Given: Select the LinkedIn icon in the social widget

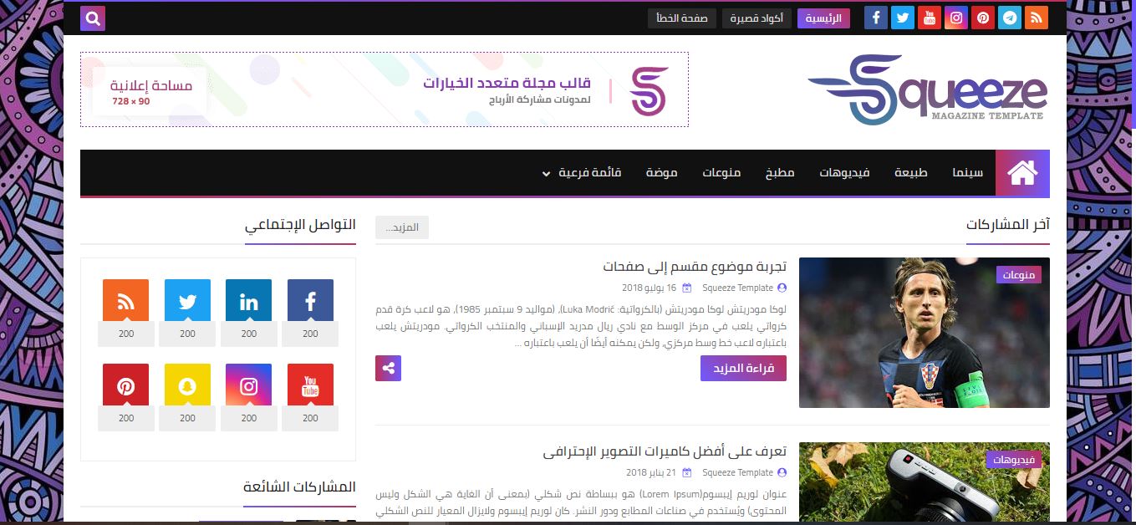Looking at the screenshot, I should click(x=248, y=300).
